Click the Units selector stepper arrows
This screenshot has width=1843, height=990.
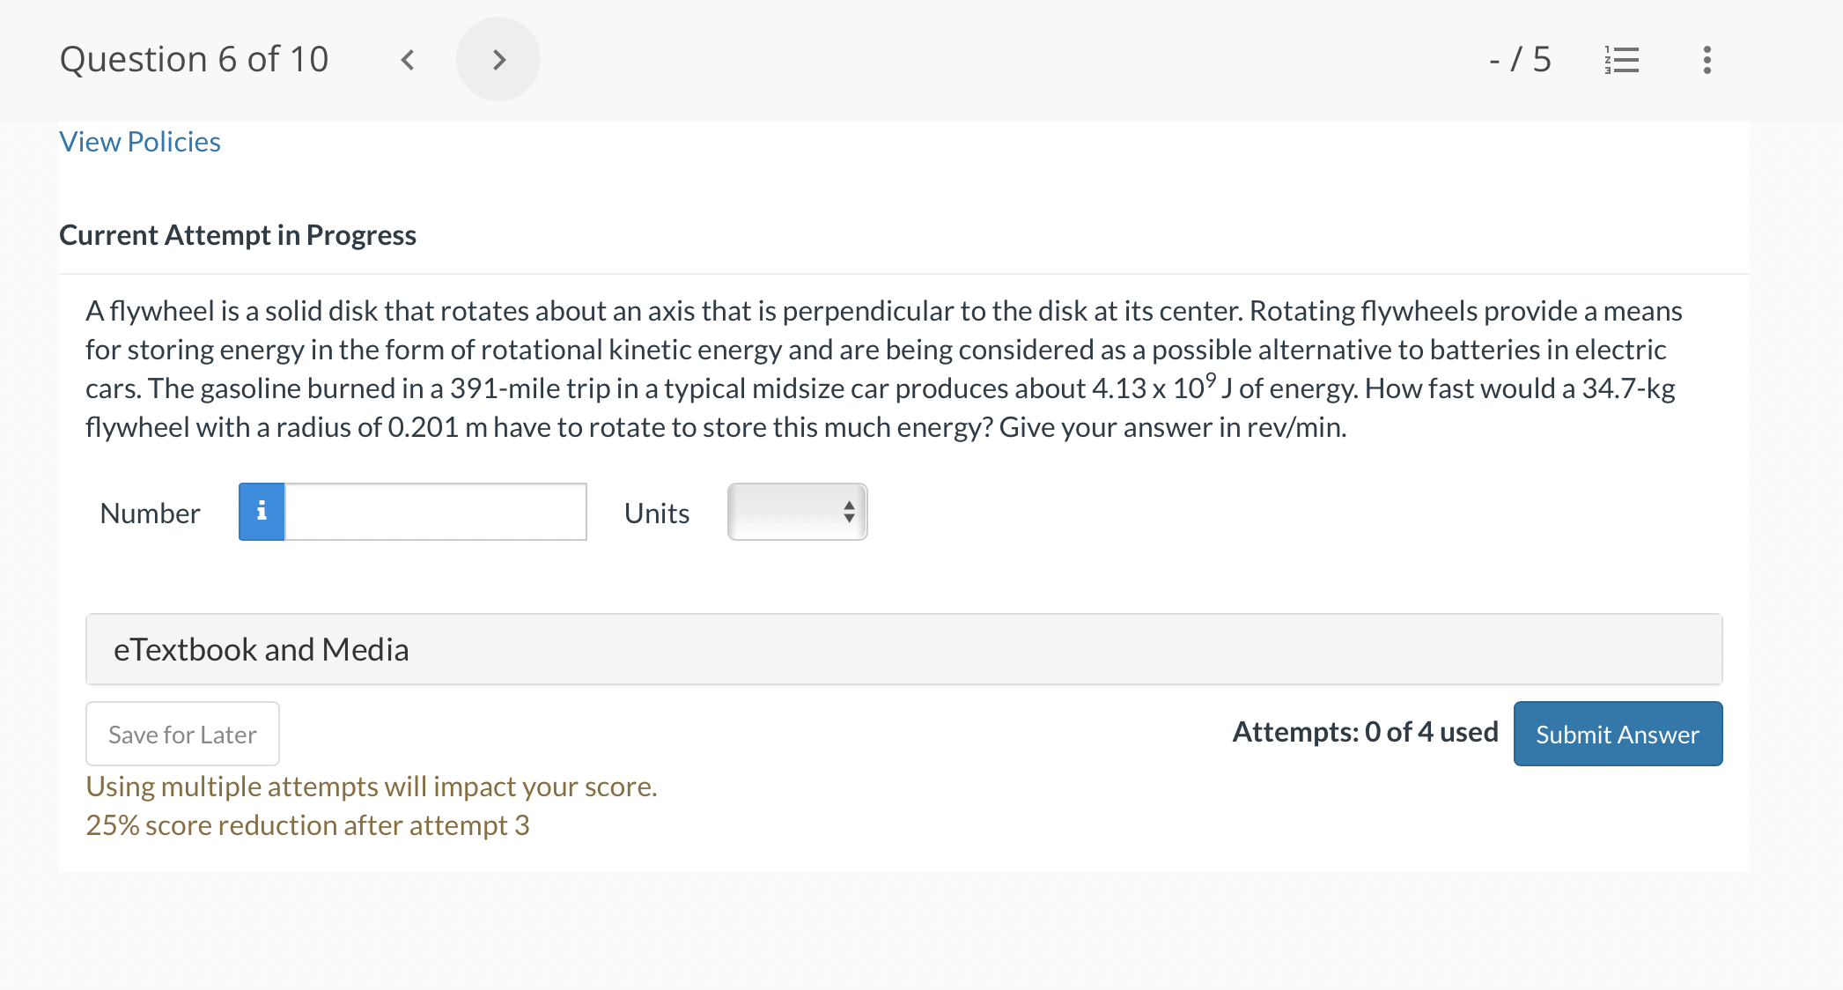(847, 511)
